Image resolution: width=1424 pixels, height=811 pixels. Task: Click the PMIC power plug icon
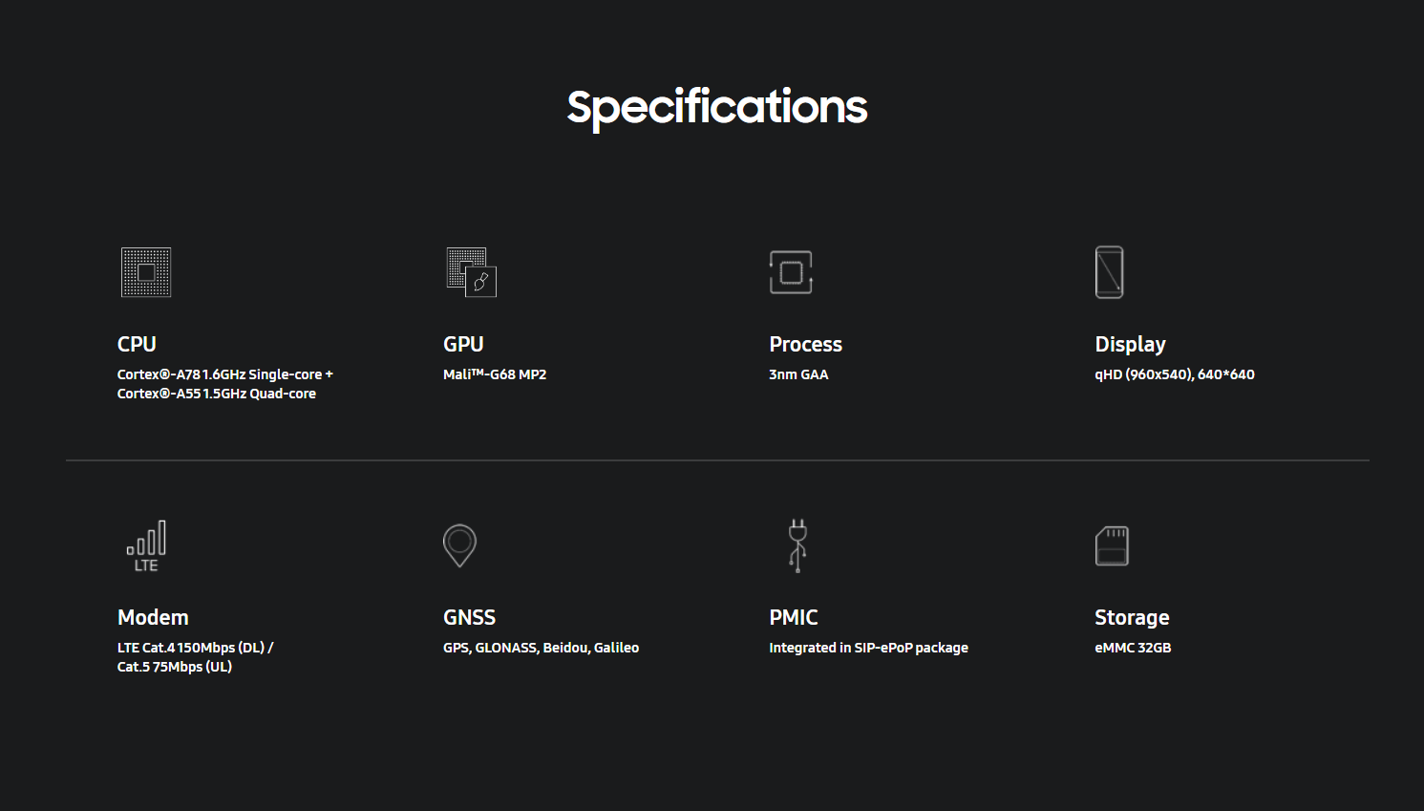pos(797,545)
